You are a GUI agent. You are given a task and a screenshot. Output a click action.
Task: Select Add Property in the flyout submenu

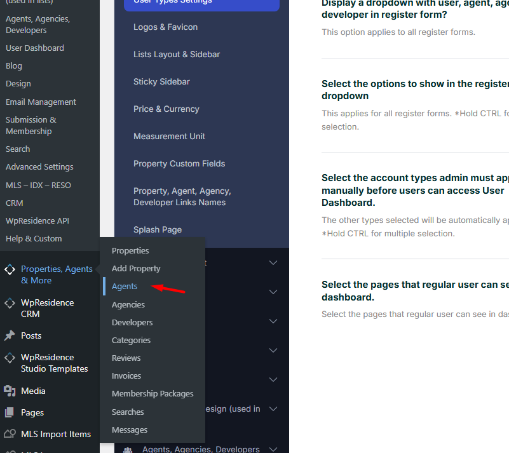(136, 269)
